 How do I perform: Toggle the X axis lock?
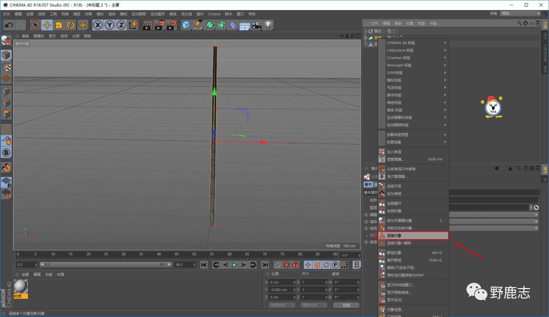98,25
